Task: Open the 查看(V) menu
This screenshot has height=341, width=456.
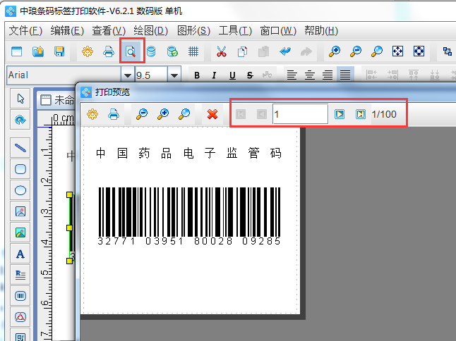Action: pyautogui.click(x=109, y=31)
